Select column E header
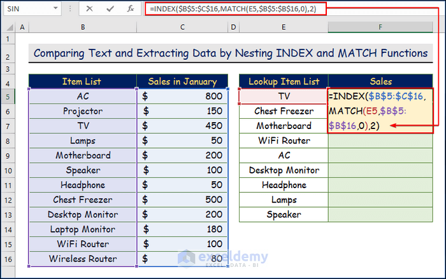Viewport: 446px width, 279px height. coord(284,27)
